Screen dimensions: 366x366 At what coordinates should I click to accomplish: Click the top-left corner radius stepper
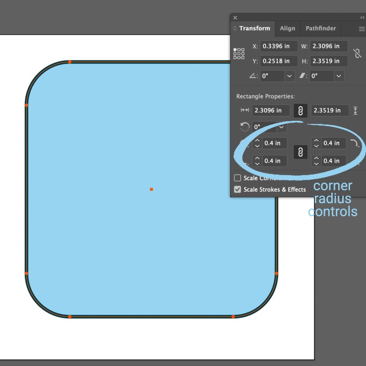pyautogui.click(x=257, y=143)
